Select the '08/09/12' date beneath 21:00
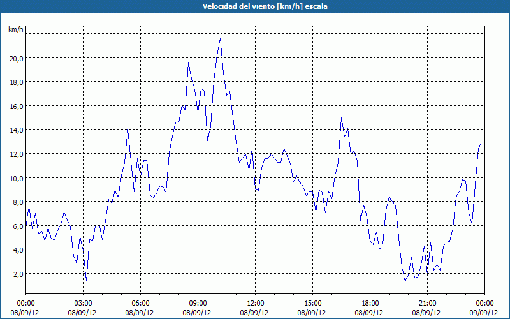510x319 pixels. point(426,313)
